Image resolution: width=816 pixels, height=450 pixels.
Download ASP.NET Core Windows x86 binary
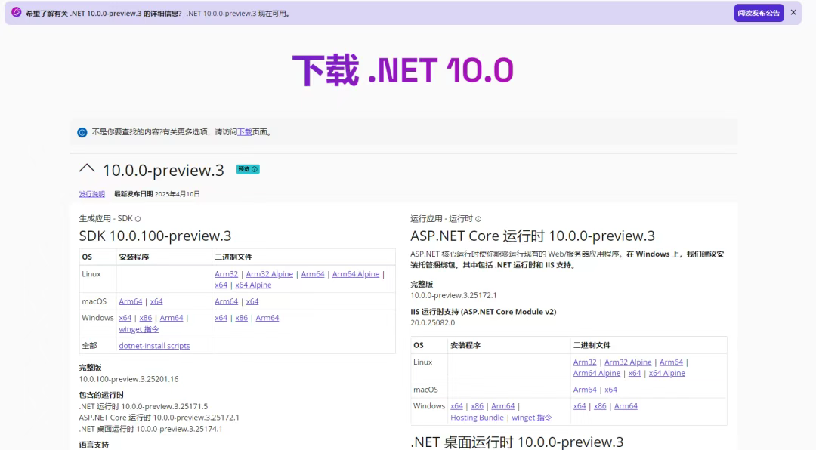[600, 406]
